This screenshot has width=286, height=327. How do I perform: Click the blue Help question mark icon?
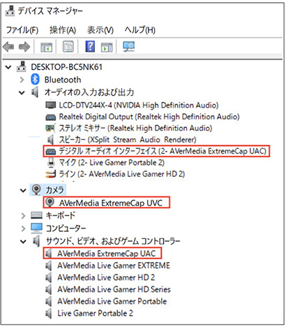tap(90, 46)
